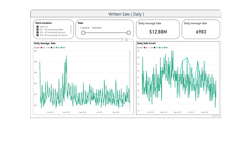252x154 pixels.
Task: Click the 30 y-axis label in Daily Sale Count
Action: coord(138,51)
